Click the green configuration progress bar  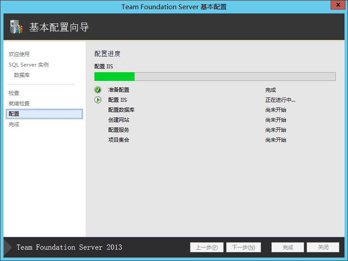click(215, 77)
